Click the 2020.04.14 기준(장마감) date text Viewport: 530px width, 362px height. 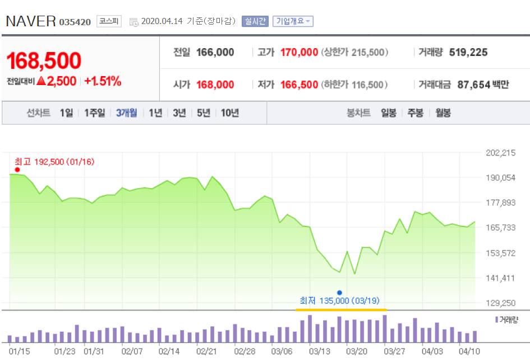188,21
